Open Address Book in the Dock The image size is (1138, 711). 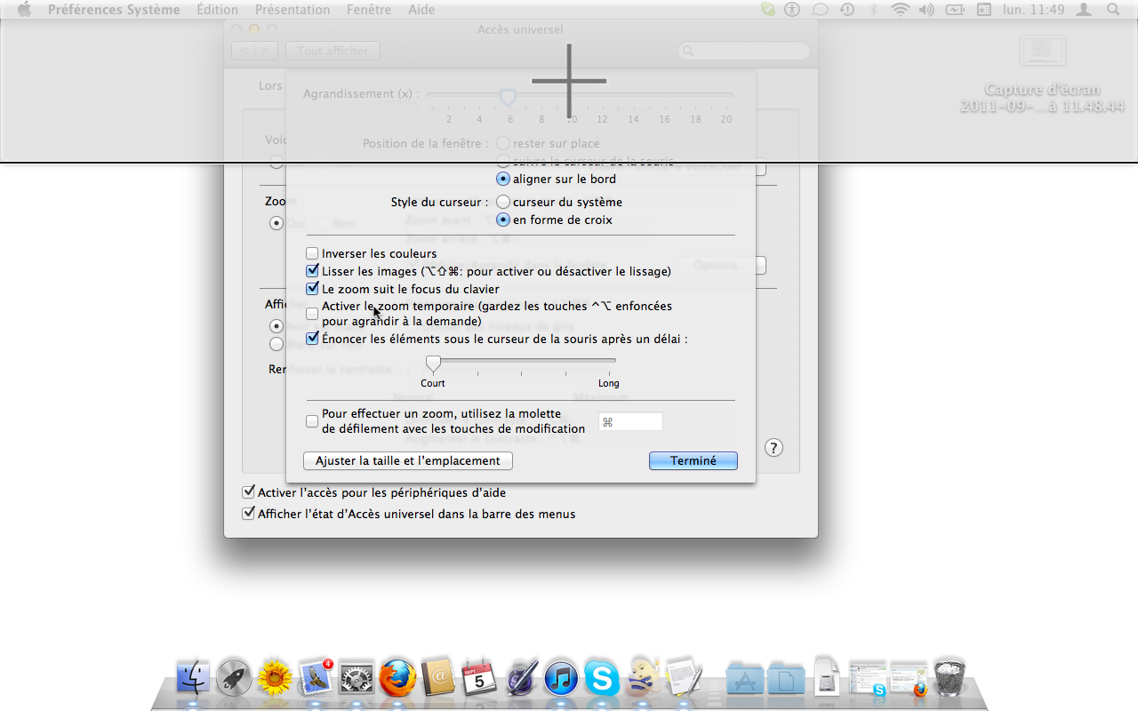pyautogui.click(x=438, y=680)
